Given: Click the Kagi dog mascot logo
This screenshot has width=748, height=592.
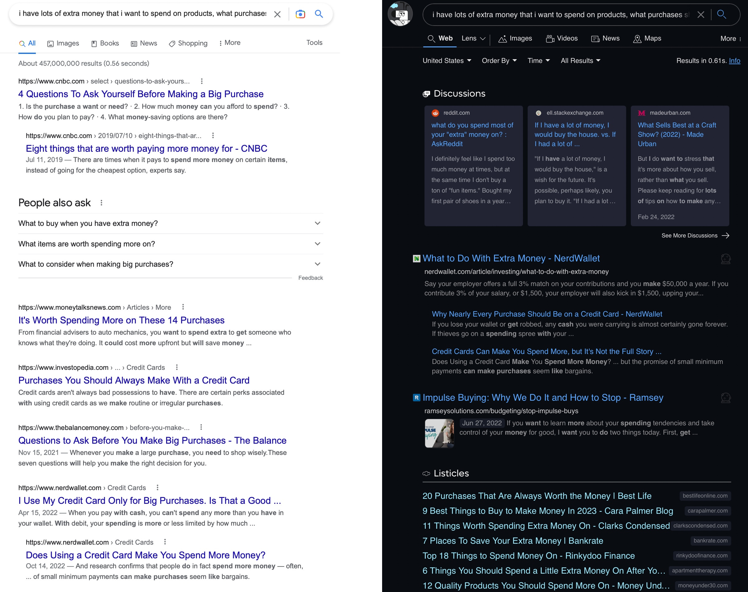Looking at the screenshot, I should tap(400, 14).
